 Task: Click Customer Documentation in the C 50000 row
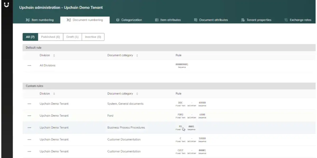coord(124,140)
